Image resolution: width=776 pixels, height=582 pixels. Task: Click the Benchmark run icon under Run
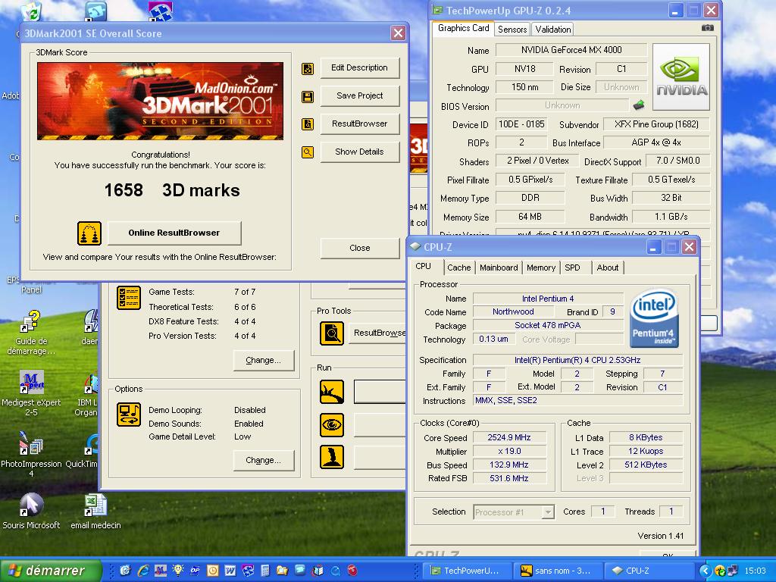click(x=332, y=392)
